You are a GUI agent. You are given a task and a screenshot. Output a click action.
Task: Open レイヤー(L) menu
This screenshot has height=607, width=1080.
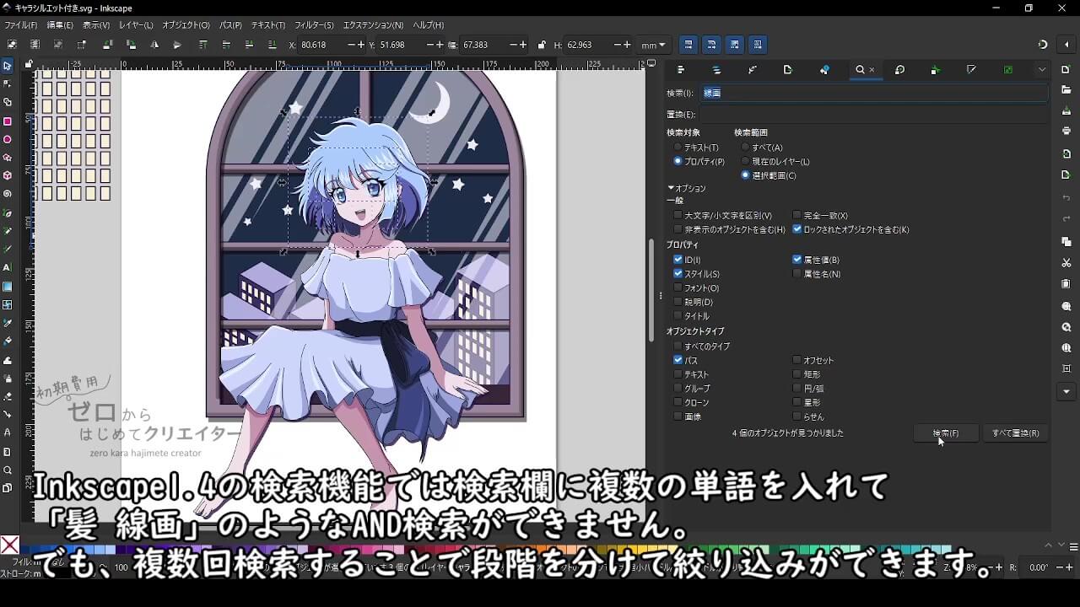[136, 25]
